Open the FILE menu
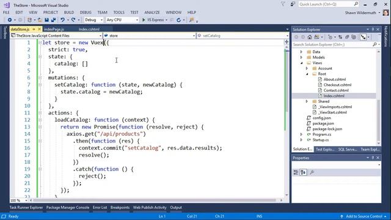 point(6,12)
